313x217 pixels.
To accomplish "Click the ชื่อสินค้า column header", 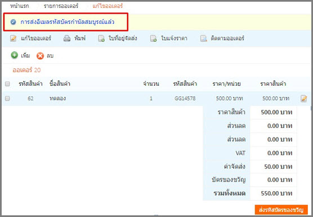I will (60, 83).
